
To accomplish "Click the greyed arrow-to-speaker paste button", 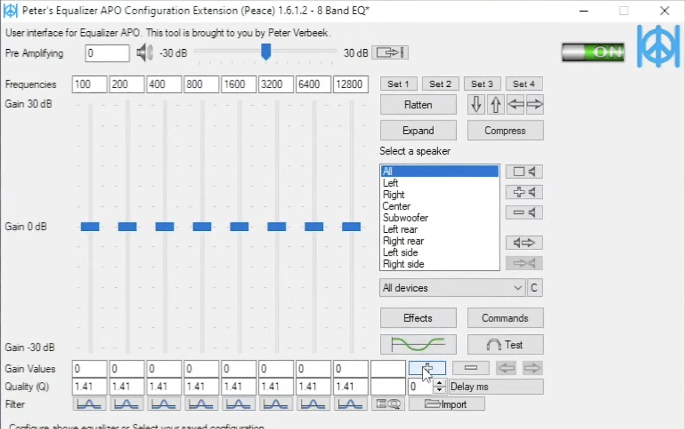I will [524, 263].
